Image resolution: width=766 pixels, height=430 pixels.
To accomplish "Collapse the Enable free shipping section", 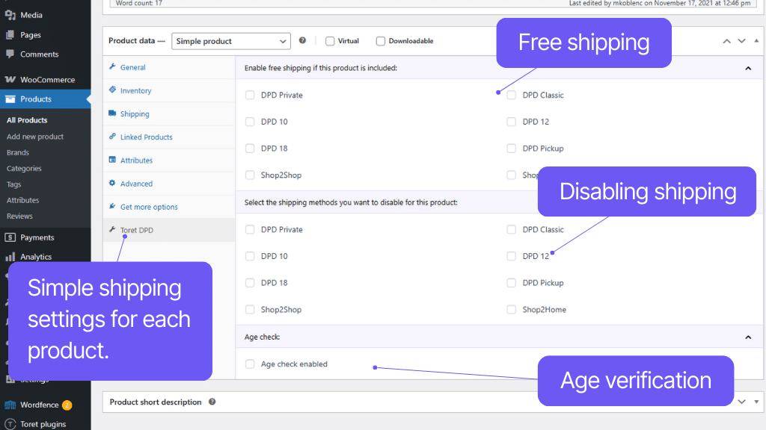I will [748, 68].
